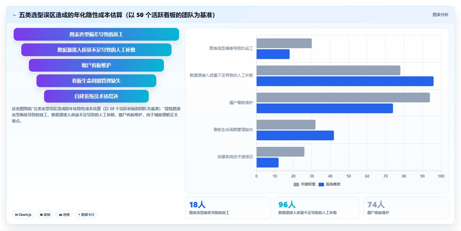This screenshot has height=231, width=461.
Task: Select the funnel item 自建系统技术债偿还
Action: click(96, 96)
